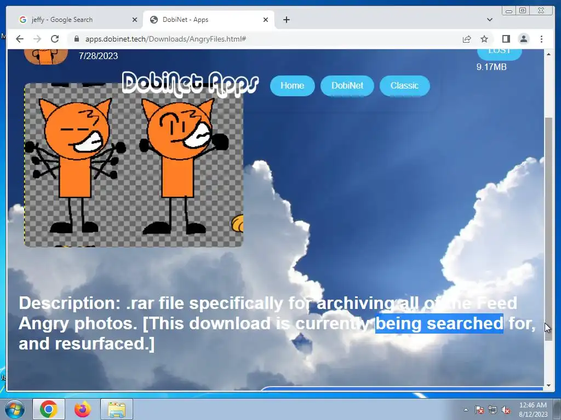
Task: Share this page using the share icon
Action: click(x=467, y=39)
